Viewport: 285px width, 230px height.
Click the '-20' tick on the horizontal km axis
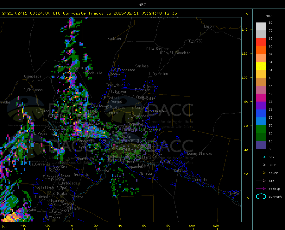point(47,226)
